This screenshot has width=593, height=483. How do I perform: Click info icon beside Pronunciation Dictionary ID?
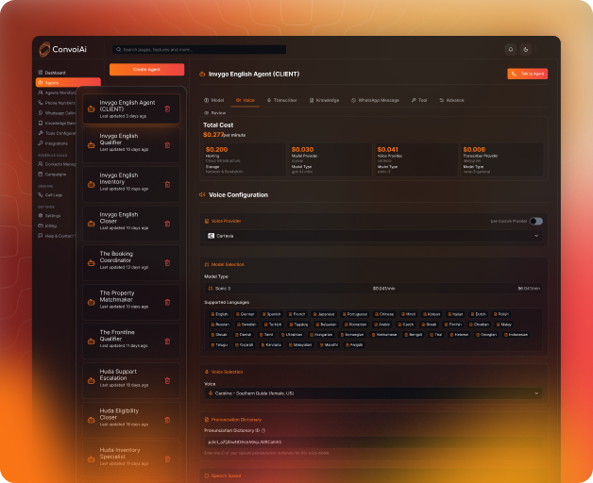coord(263,430)
